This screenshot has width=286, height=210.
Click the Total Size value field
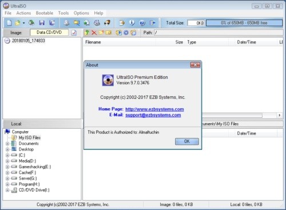[x=196, y=23]
